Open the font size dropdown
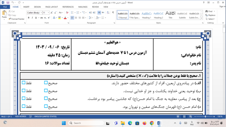The image size is (226, 127). point(48,13)
